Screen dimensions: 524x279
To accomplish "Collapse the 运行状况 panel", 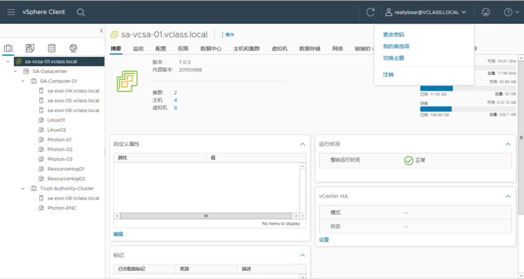I will 508,144.
